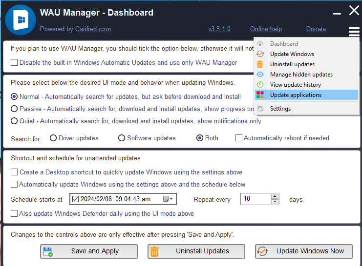Image resolution: width=362 pixels, height=266 pixels.
Task: Select the Quiet UI mode radio button
Action: (x=14, y=121)
